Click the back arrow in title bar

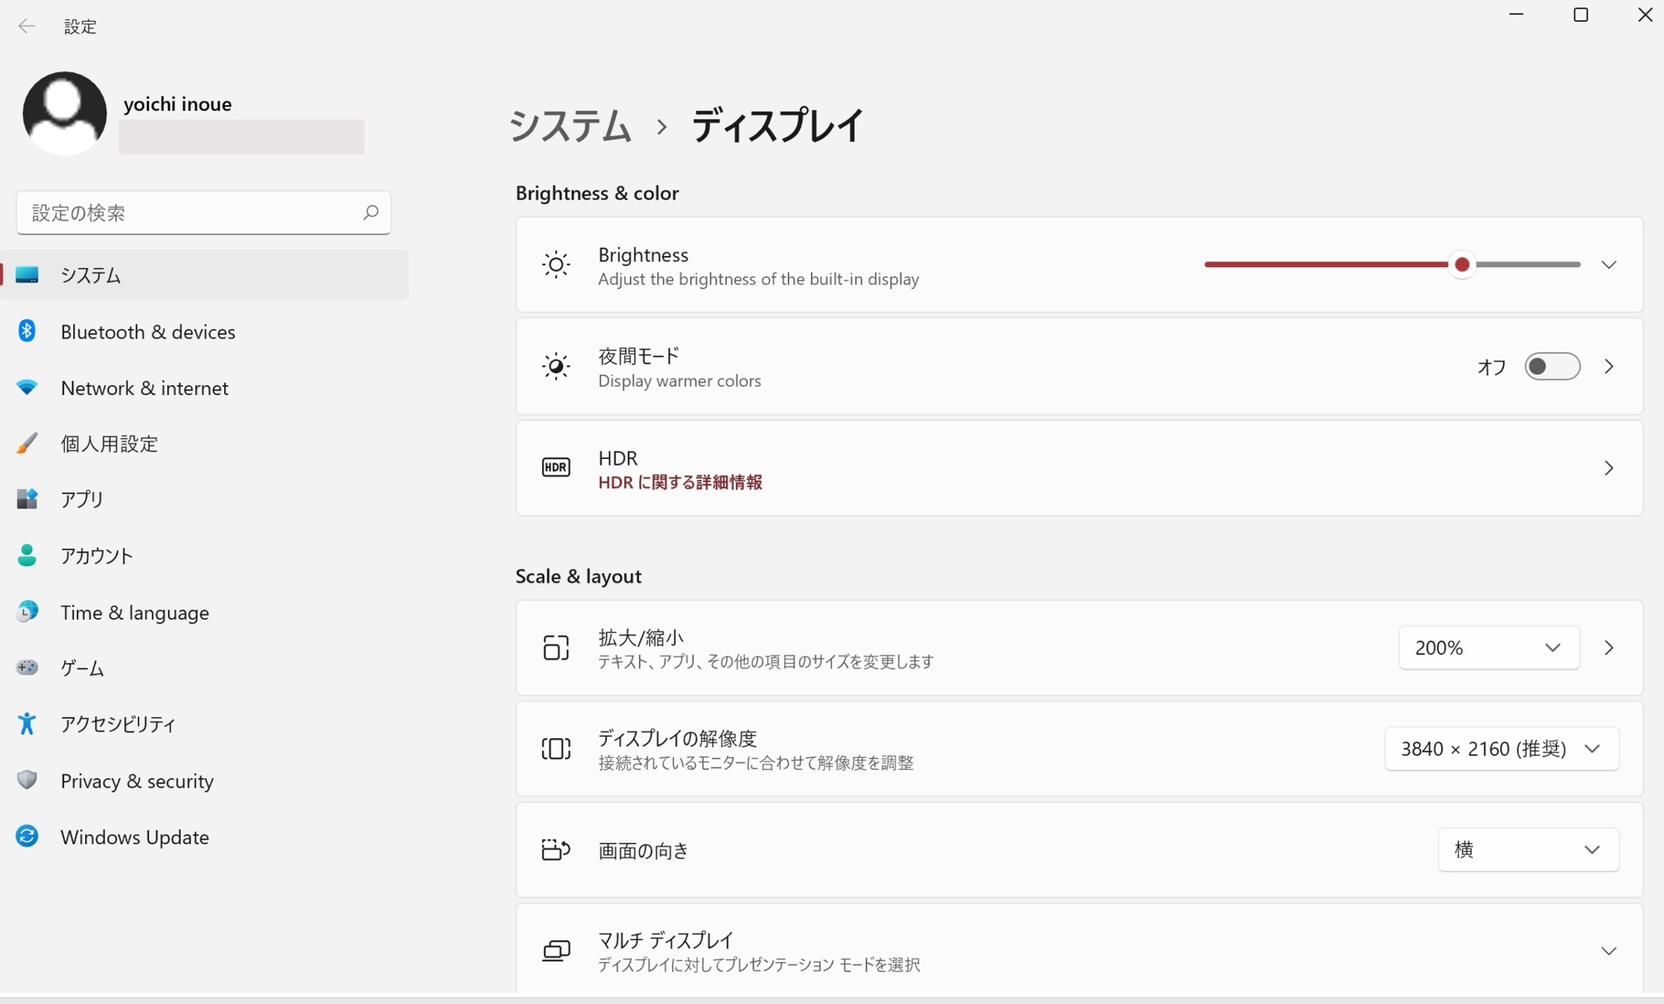(x=27, y=27)
